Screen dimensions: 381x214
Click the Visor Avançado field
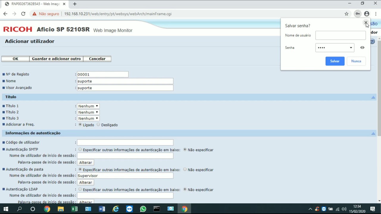pyautogui.click(x=125, y=88)
